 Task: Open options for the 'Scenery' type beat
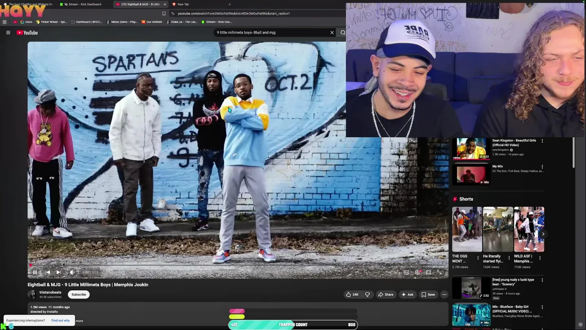[542, 280]
